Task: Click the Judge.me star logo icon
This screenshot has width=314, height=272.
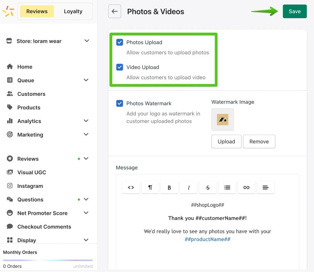Action: tap(8, 11)
